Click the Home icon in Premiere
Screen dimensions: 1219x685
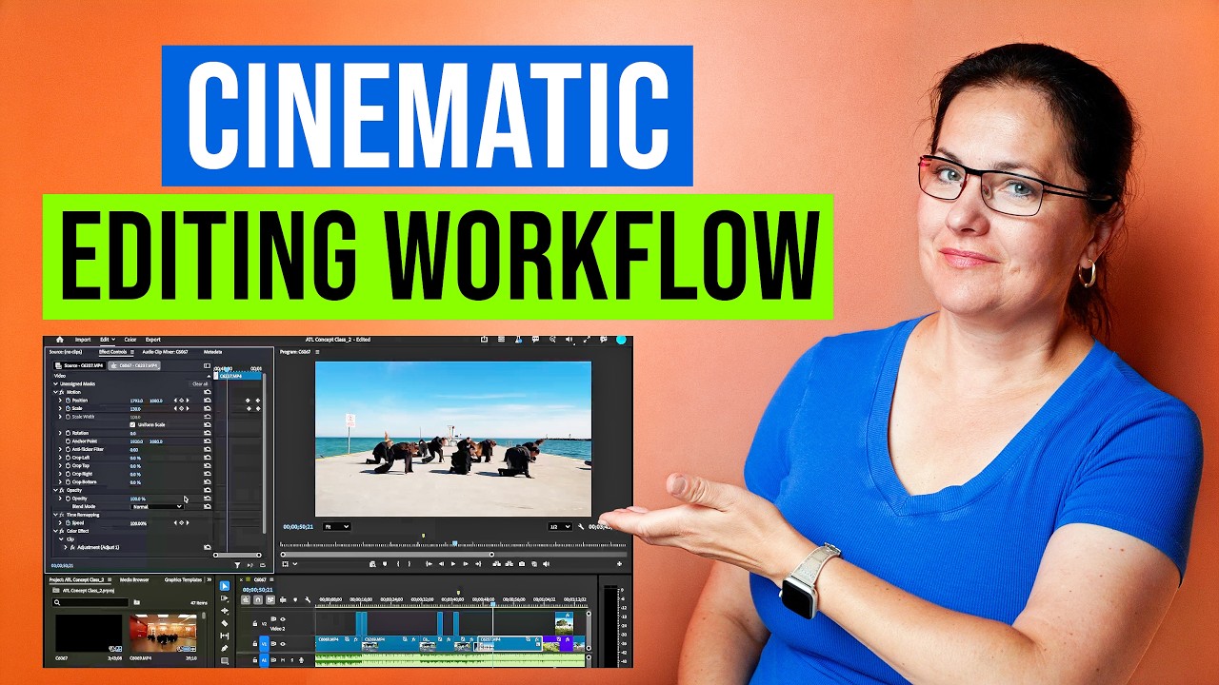coord(60,340)
